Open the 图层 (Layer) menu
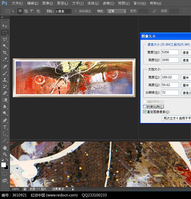Screen dimensions: 191x199 [x=63, y=3]
